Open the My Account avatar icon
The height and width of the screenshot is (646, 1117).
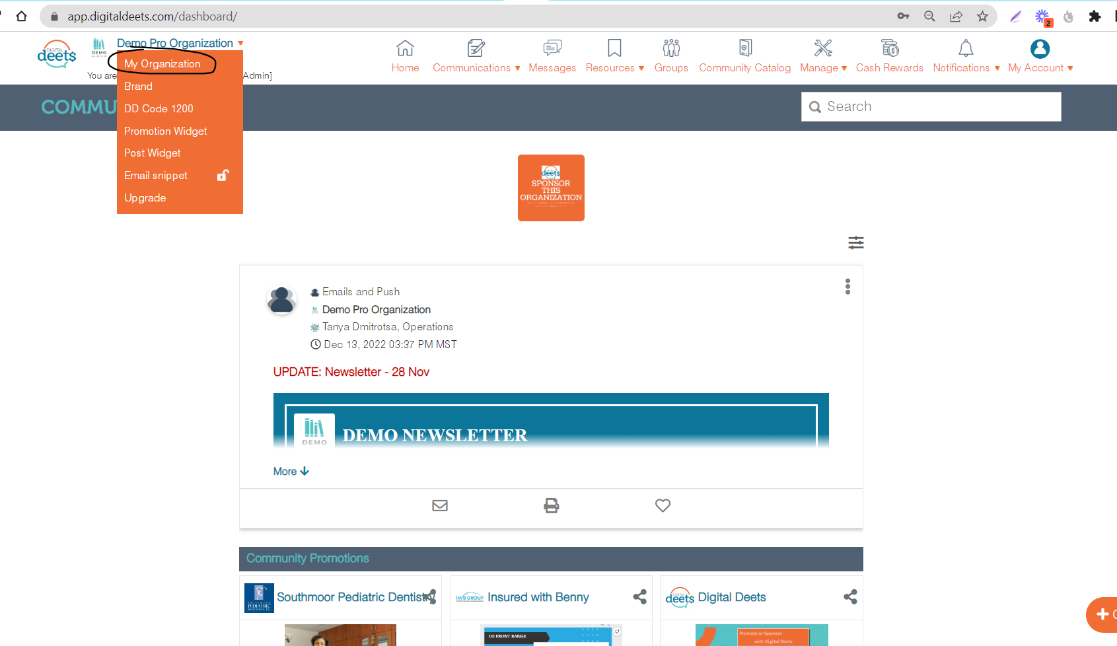point(1040,48)
